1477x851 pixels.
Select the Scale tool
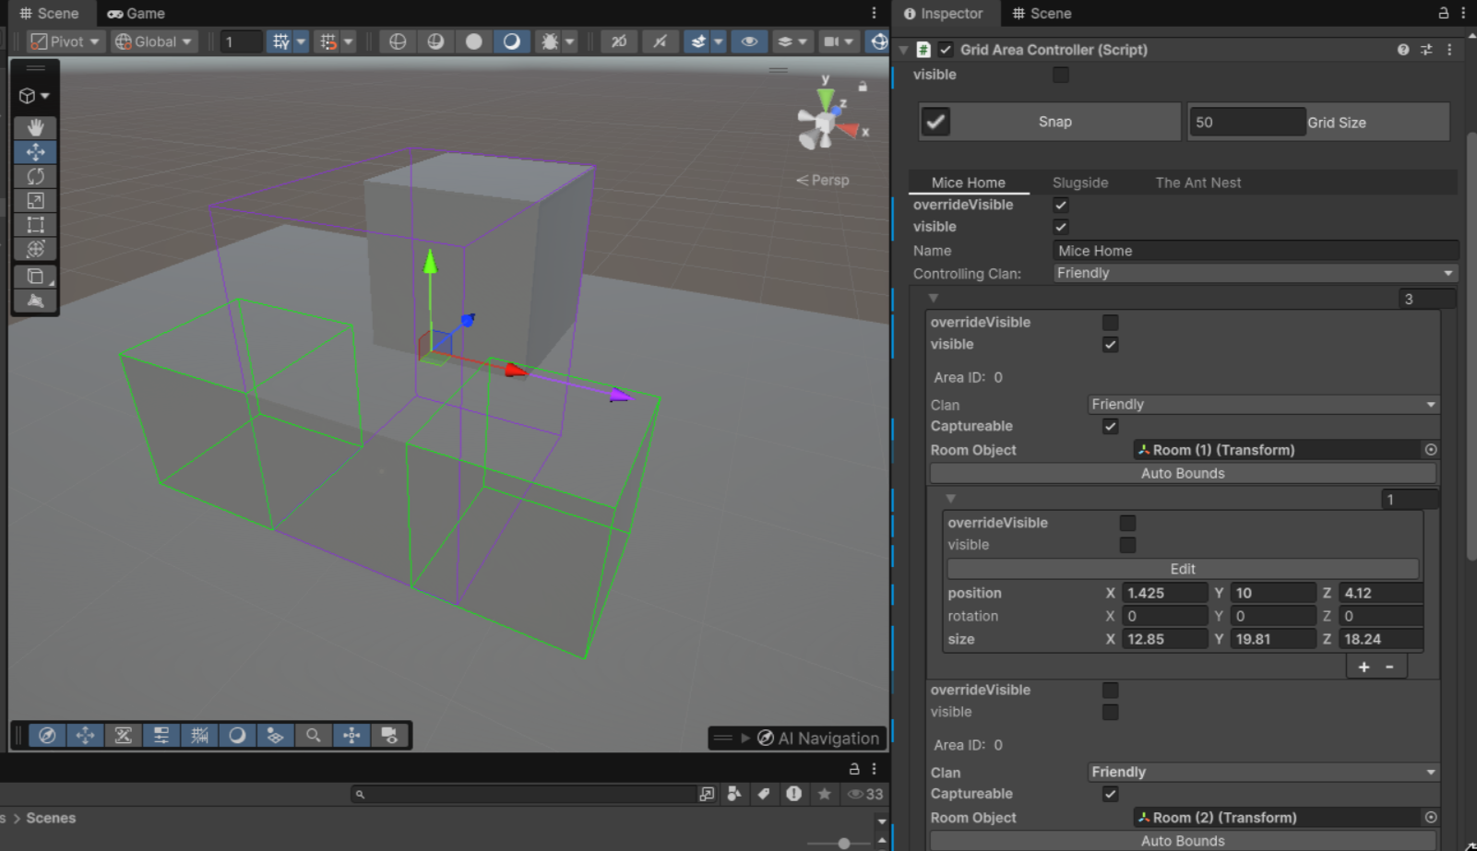coord(35,200)
